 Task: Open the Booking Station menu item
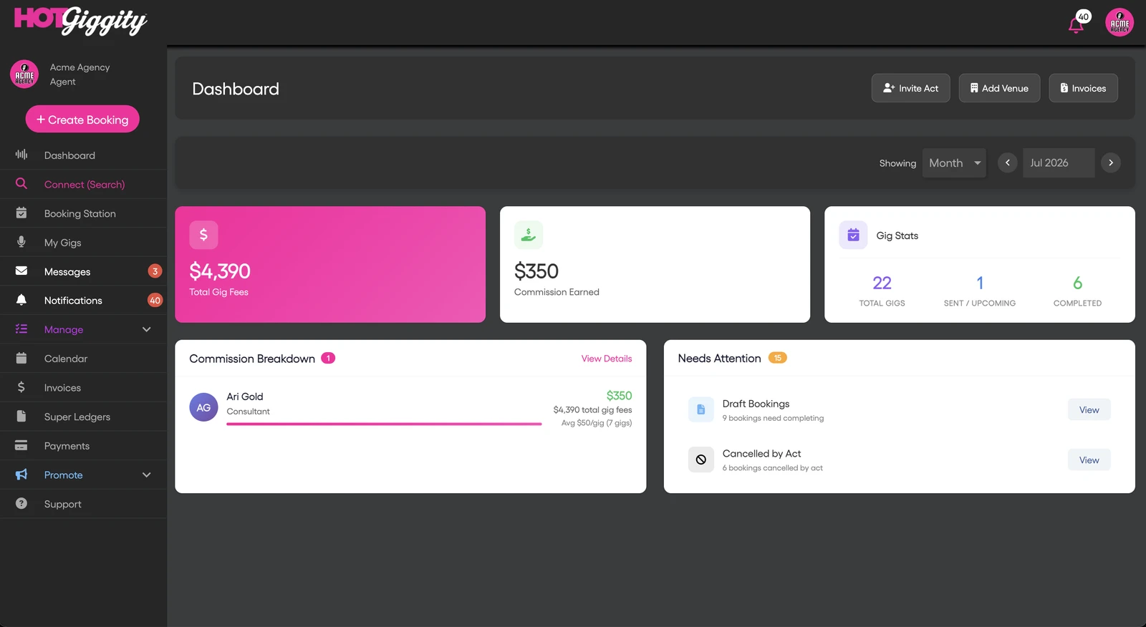click(x=83, y=213)
